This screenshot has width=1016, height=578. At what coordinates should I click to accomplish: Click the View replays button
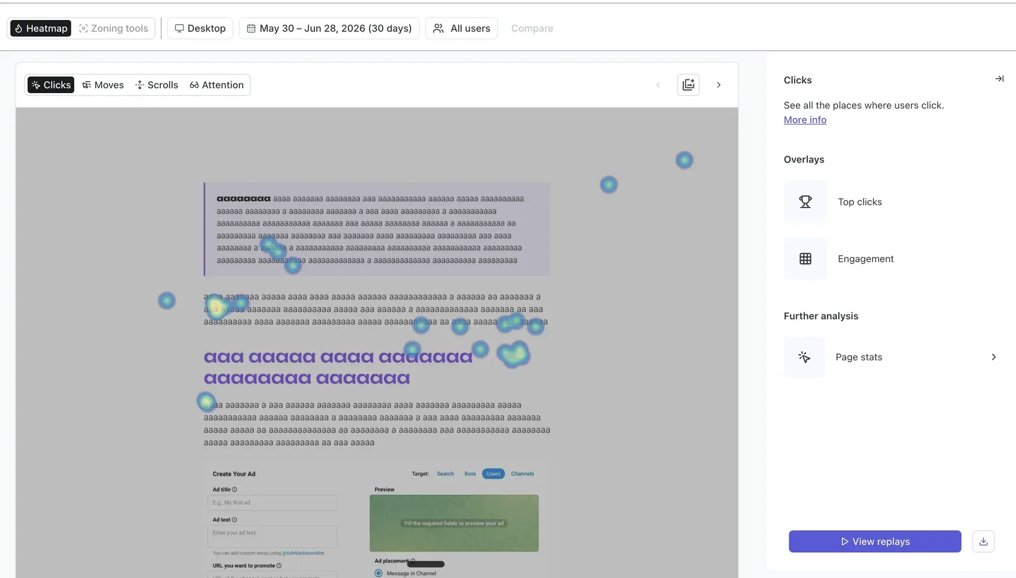(875, 541)
